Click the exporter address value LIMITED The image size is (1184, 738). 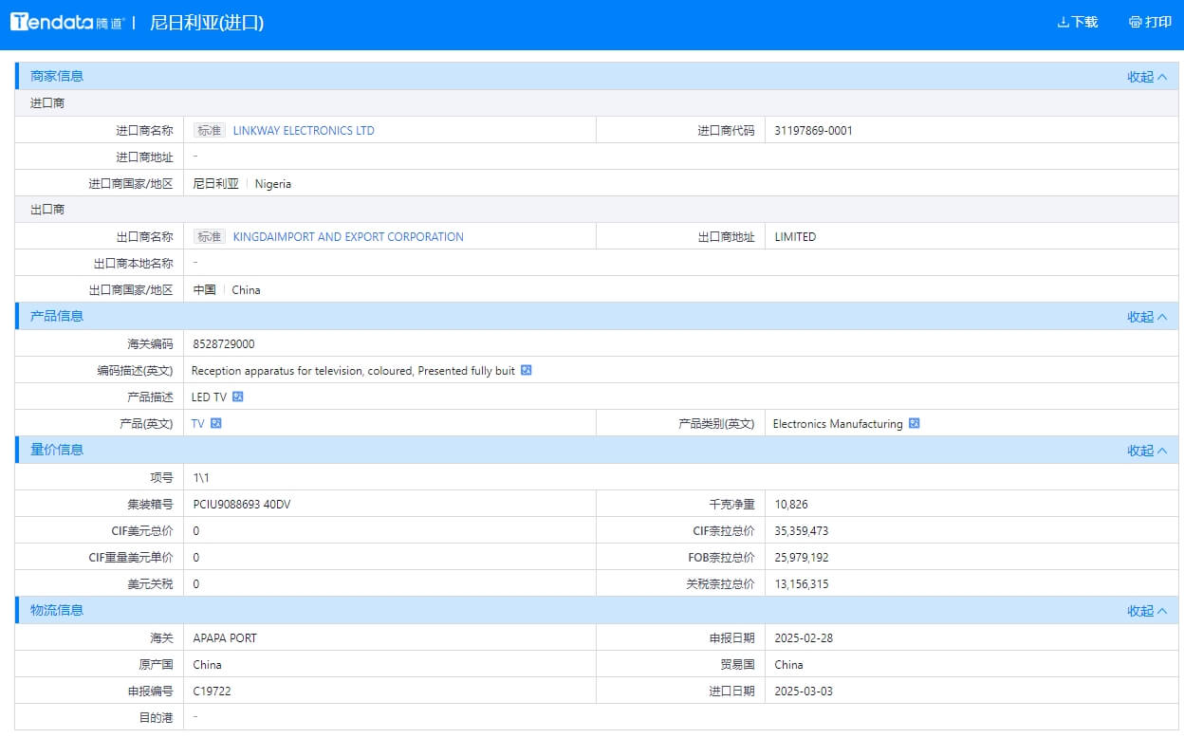pyautogui.click(x=795, y=237)
